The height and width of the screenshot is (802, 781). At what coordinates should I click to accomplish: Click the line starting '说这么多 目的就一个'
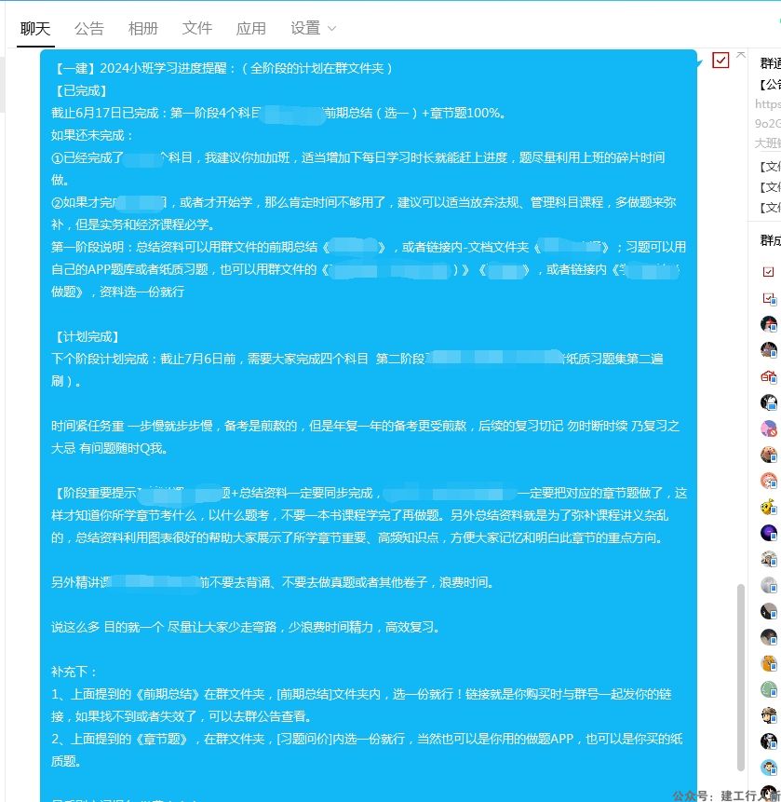pos(246,627)
